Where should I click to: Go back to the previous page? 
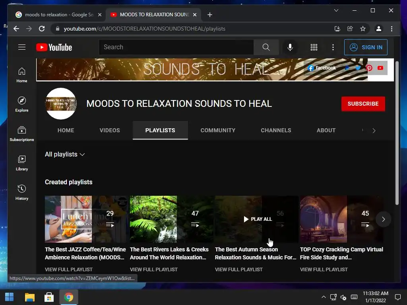click(x=16, y=29)
